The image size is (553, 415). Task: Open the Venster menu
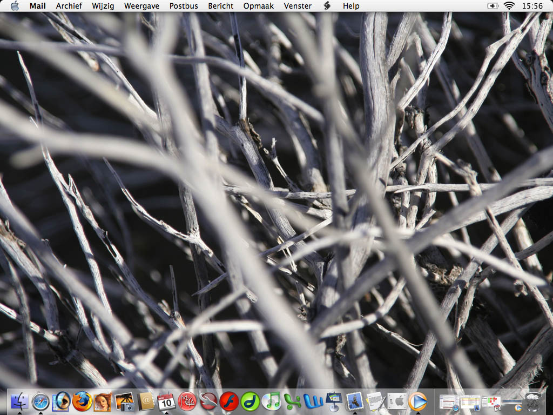298,5
